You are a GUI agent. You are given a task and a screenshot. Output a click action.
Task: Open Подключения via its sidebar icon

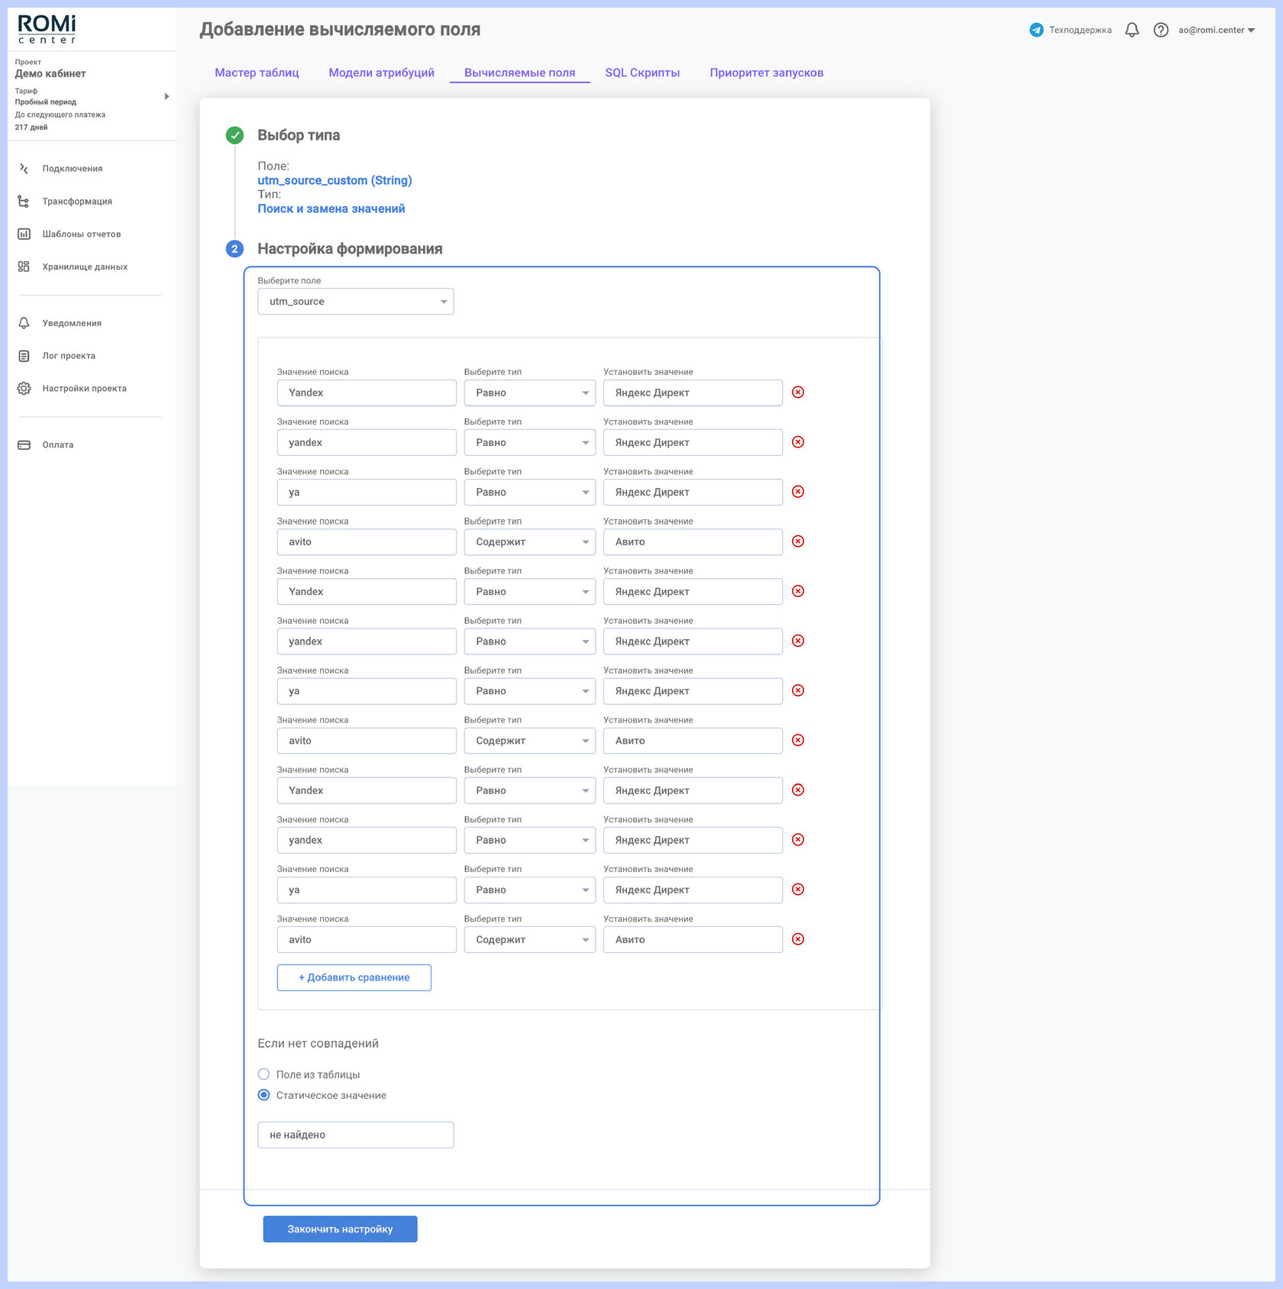point(24,169)
